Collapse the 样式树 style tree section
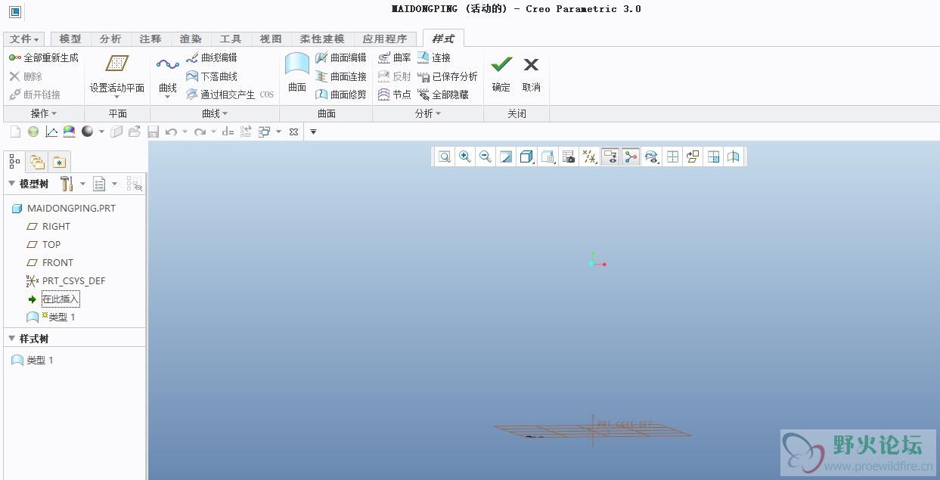 (11, 339)
